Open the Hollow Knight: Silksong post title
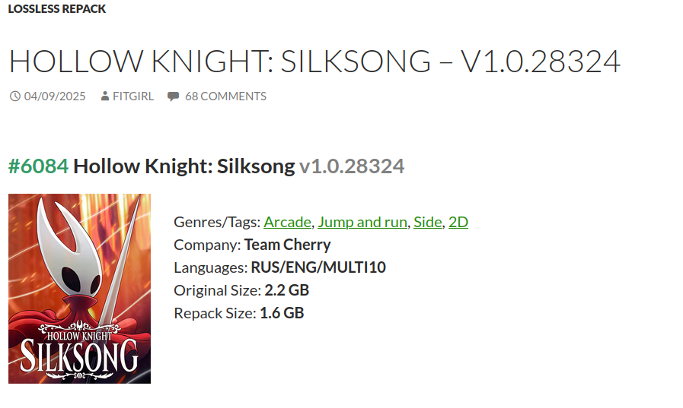 (314, 62)
